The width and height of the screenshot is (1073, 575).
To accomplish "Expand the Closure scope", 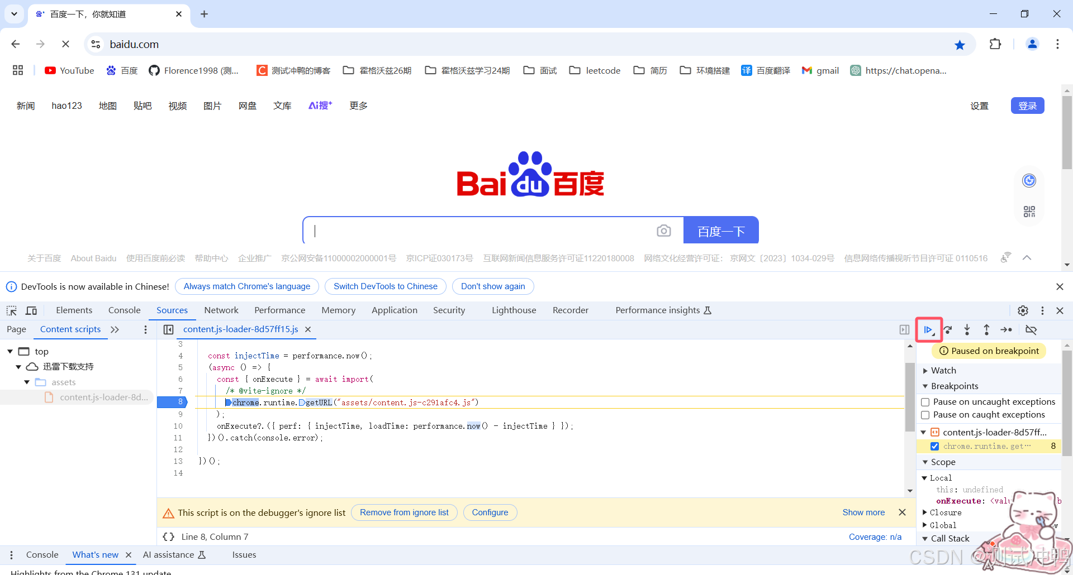I will pyautogui.click(x=925, y=512).
